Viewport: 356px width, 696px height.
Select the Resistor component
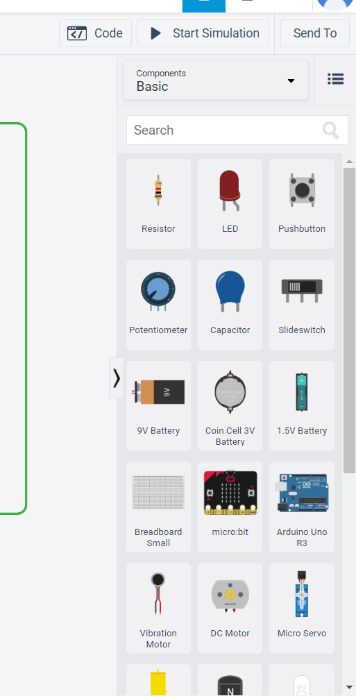(158, 204)
